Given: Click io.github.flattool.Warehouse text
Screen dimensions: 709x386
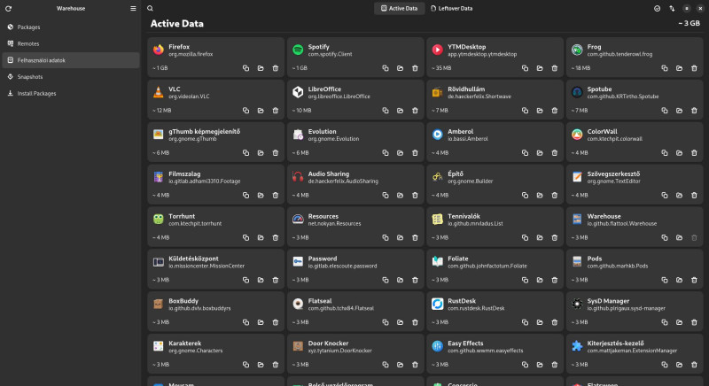Looking at the screenshot, I should pyautogui.click(x=622, y=224).
